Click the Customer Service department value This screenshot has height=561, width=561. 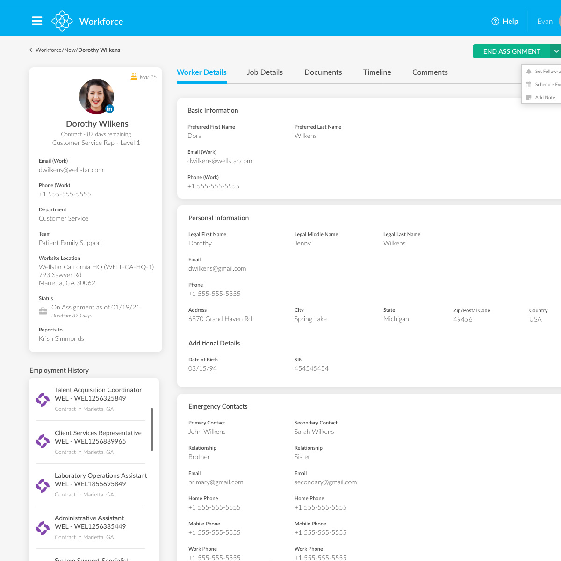click(x=63, y=218)
